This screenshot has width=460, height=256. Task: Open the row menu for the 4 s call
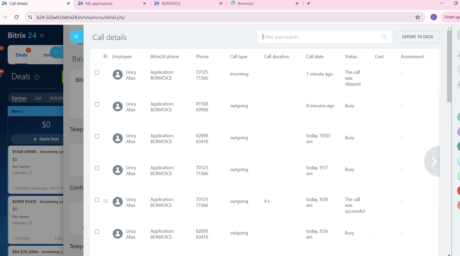tap(106, 201)
